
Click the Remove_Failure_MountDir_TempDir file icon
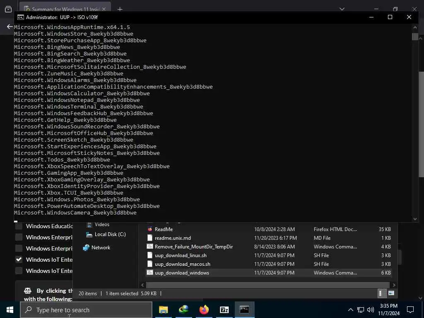click(x=150, y=246)
